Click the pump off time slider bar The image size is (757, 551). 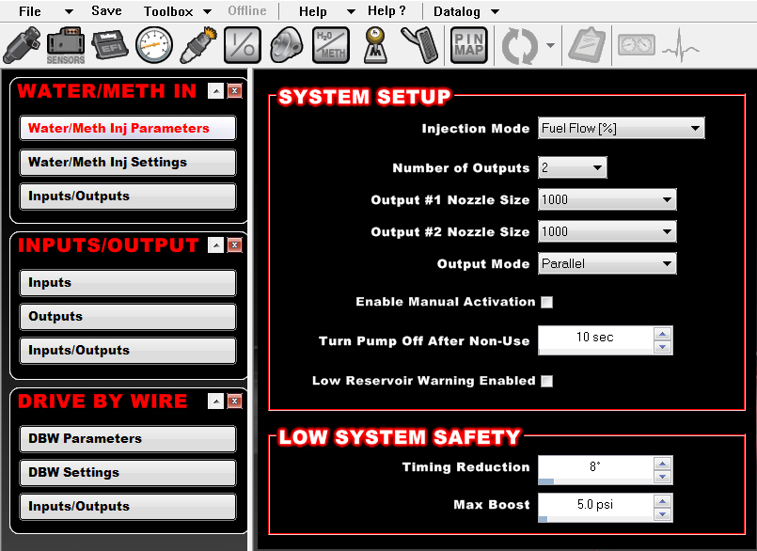click(x=596, y=352)
